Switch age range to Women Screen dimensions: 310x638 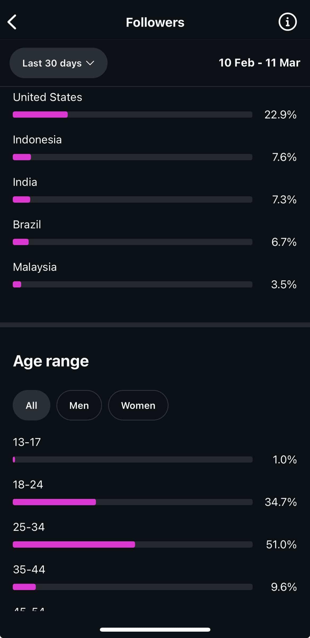[138, 405]
